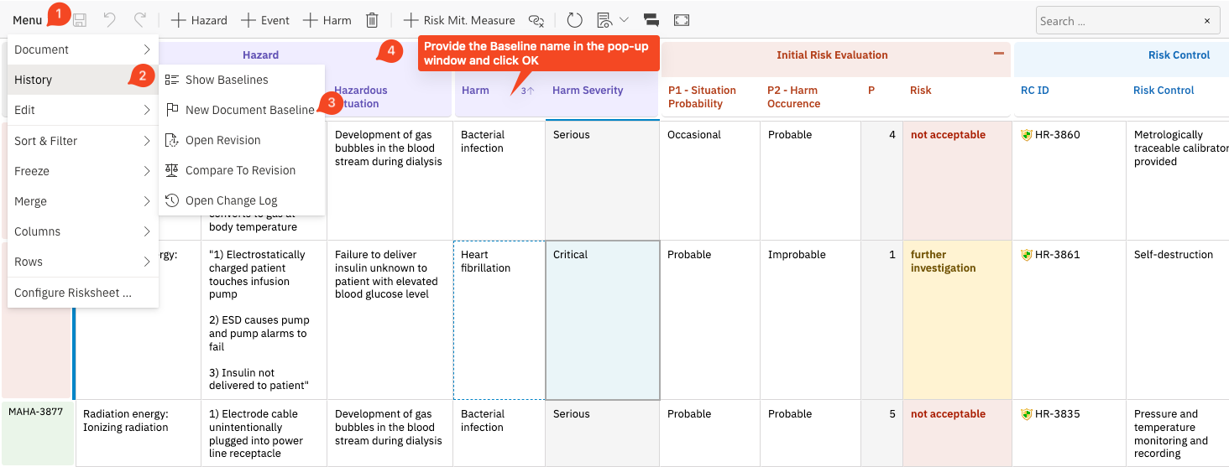Expand chevron next to Document
This screenshot has width=1229, height=467.
tap(146, 49)
